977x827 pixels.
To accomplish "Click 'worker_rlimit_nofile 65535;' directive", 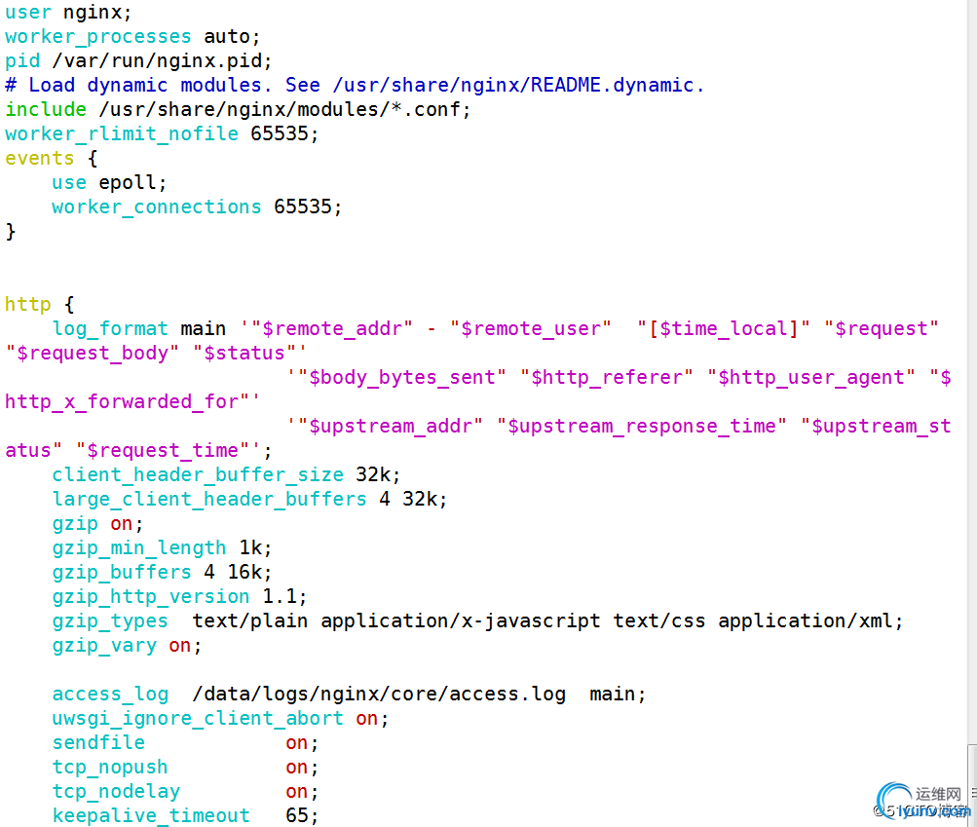I will tap(162, 133).
